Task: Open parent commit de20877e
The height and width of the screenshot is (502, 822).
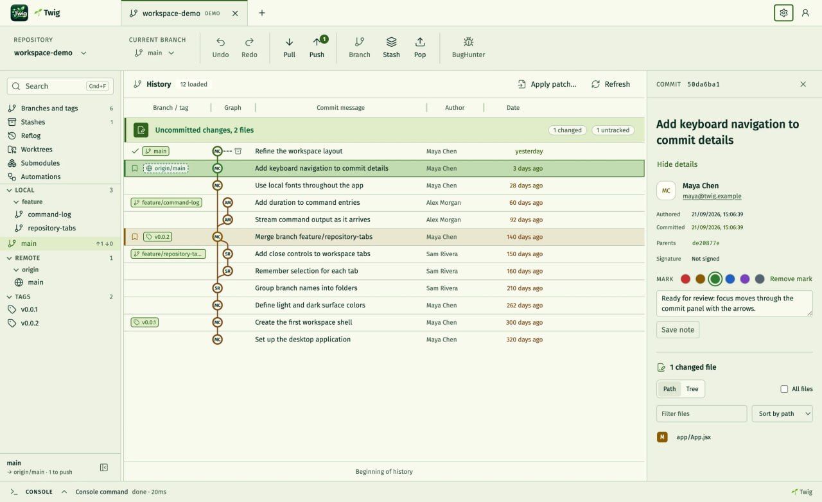Action: (706, 243)
